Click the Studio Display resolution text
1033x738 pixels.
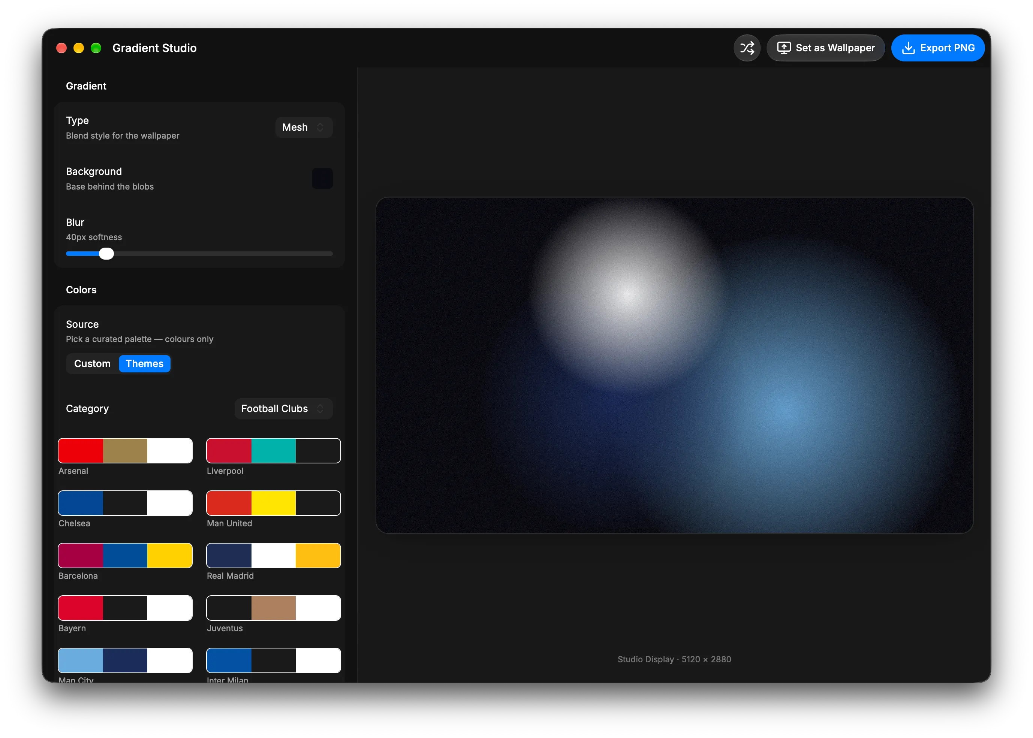tap(674, 659)
